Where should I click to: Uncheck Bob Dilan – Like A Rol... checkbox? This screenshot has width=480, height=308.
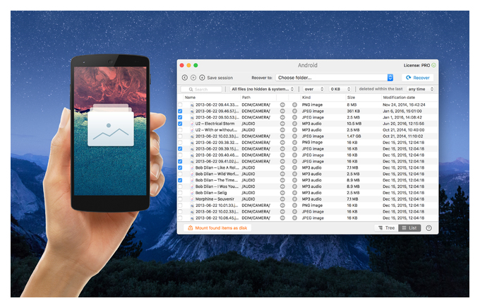[x=180, y=168]
